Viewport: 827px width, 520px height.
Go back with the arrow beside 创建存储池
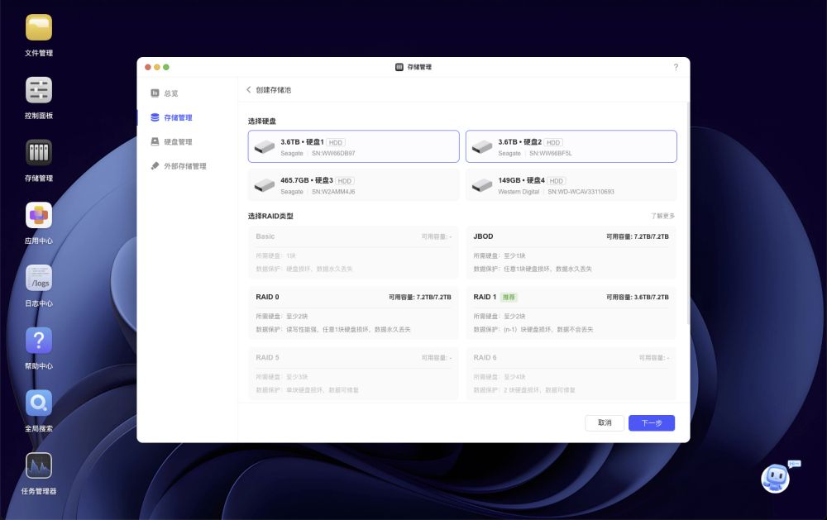point(248,89)
